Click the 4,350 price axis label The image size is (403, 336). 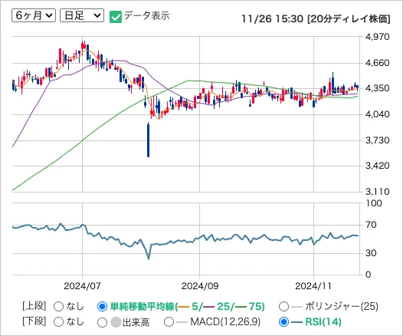tap(377, 88)
